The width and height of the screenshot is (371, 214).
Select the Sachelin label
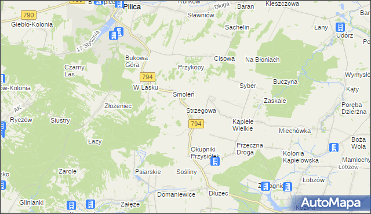click(x=237, y=27)
